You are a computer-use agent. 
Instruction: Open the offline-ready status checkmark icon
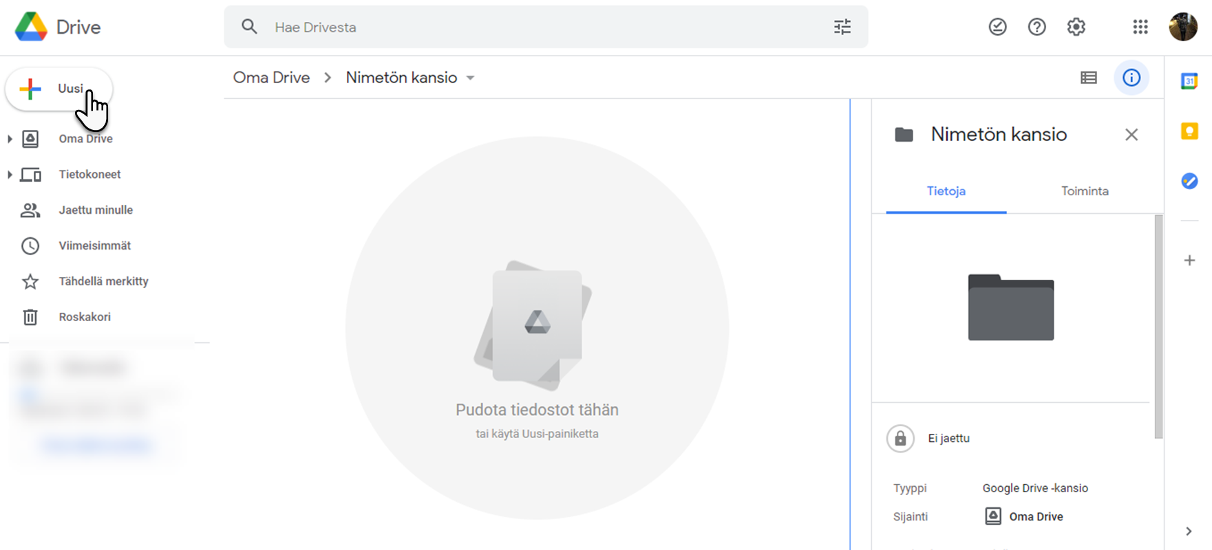[x=997, y=27]
